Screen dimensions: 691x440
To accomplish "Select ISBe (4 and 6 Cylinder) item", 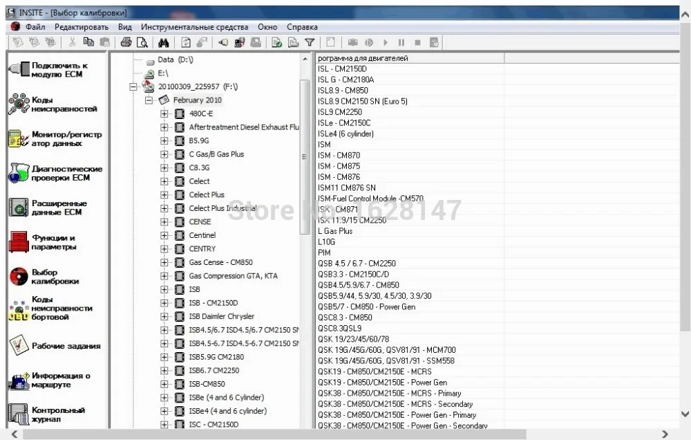I will [x=227, y=397].
